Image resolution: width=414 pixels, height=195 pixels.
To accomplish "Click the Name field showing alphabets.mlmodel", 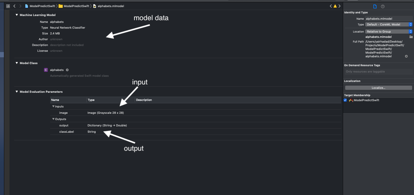I will (x=388, y=18).
